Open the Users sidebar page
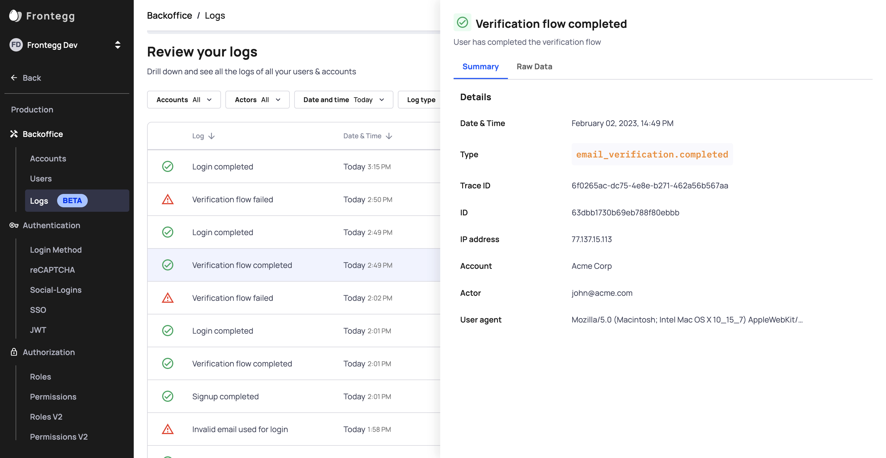This screenshot has width=886, height=458. [41, 179]
